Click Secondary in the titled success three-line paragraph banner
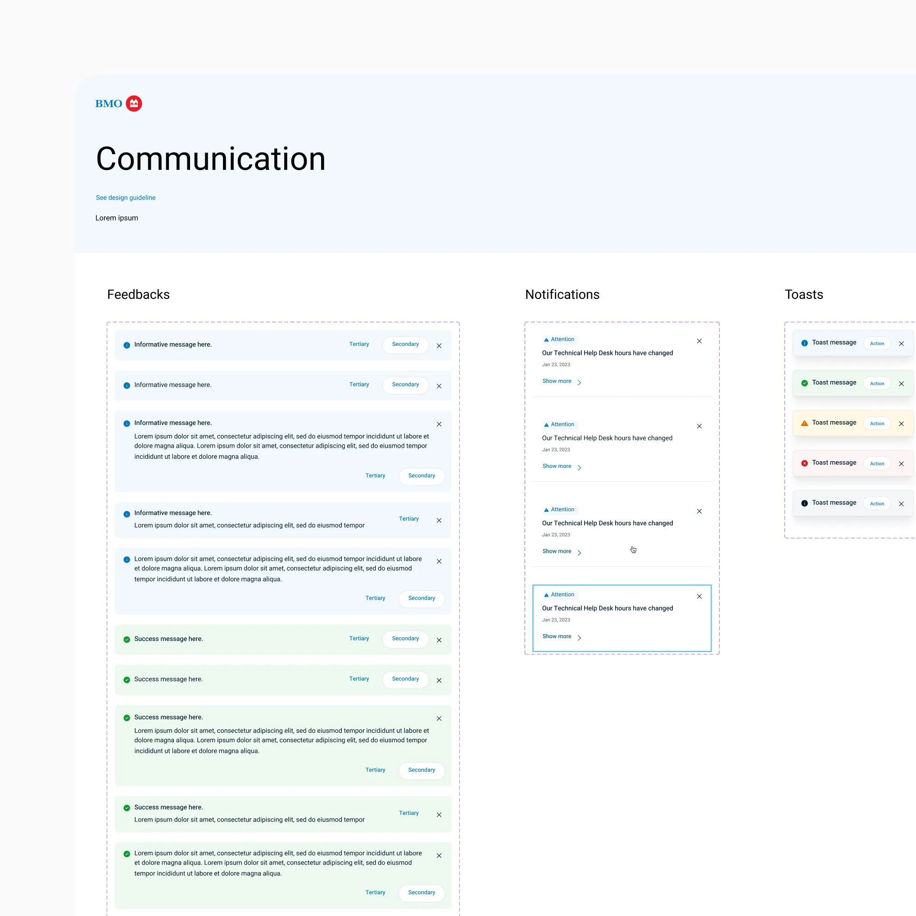Screen dimensions: 916x916 coord(422,771)
